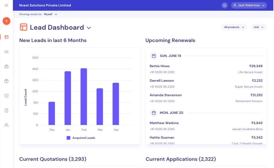Select the dashboard layout sidebar icon

pos(6,37)
